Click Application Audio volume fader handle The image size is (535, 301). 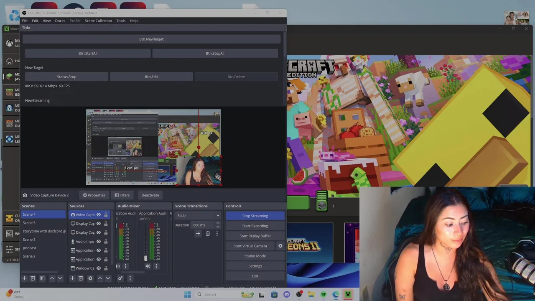point(145,258)
